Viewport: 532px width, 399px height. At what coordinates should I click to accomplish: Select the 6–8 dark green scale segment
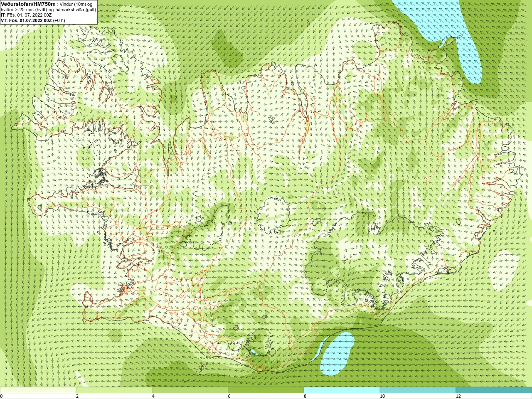pos(266,390)
